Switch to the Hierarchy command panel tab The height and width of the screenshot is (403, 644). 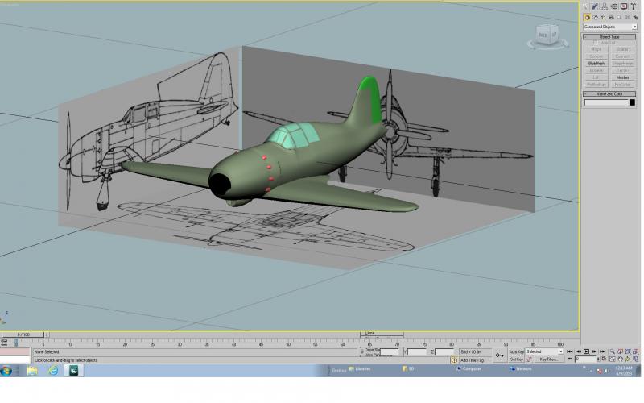(x=605, y=6)
